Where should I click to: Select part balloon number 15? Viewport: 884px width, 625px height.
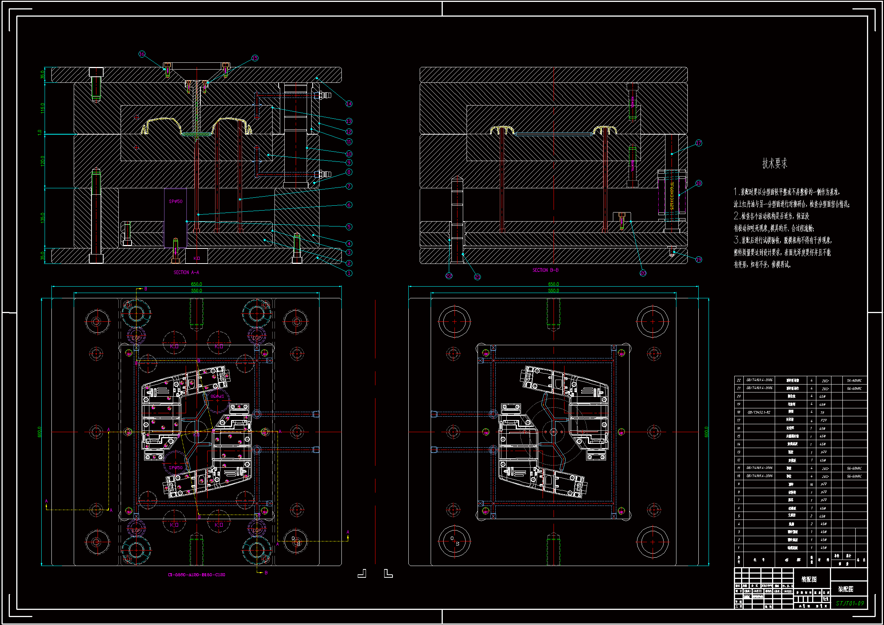[x=255, y=58]
